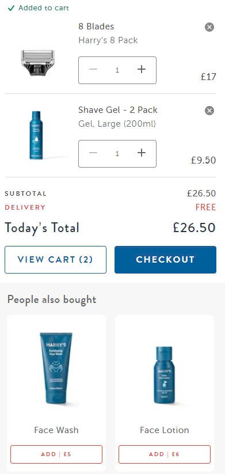Select the Face Lotion product name
This screenshot has height=474, width=225.
coord(165,430)
